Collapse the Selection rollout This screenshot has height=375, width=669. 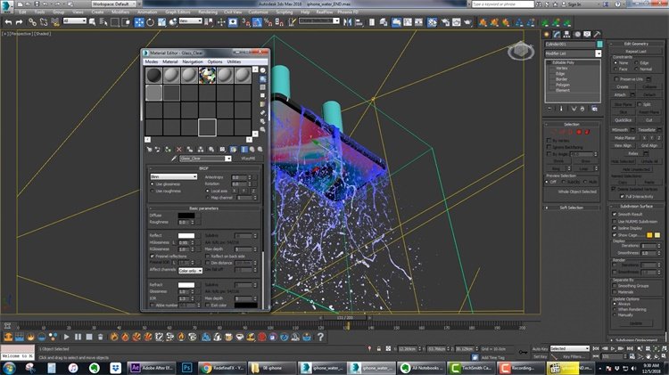pyautogui.click(x=571, y=125)
